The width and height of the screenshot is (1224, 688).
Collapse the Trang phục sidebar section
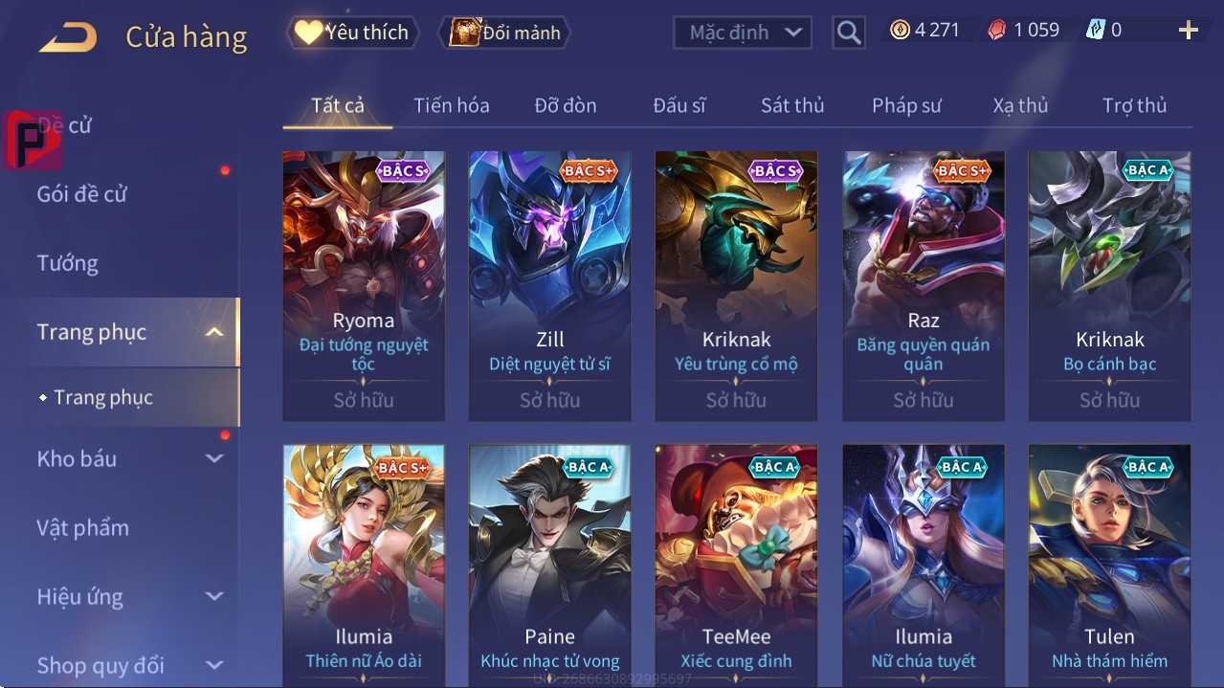coord(214,332)
